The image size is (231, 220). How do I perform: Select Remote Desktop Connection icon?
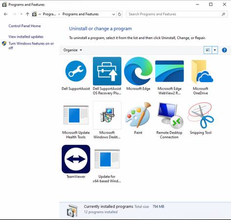click(170, 115)
